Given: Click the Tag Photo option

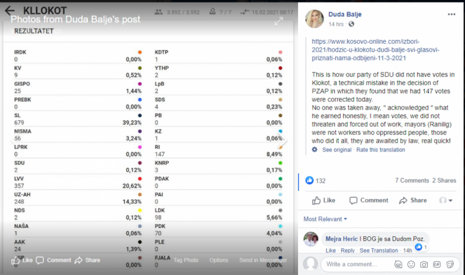Looking at the screenshot, I should click(186, 260).
